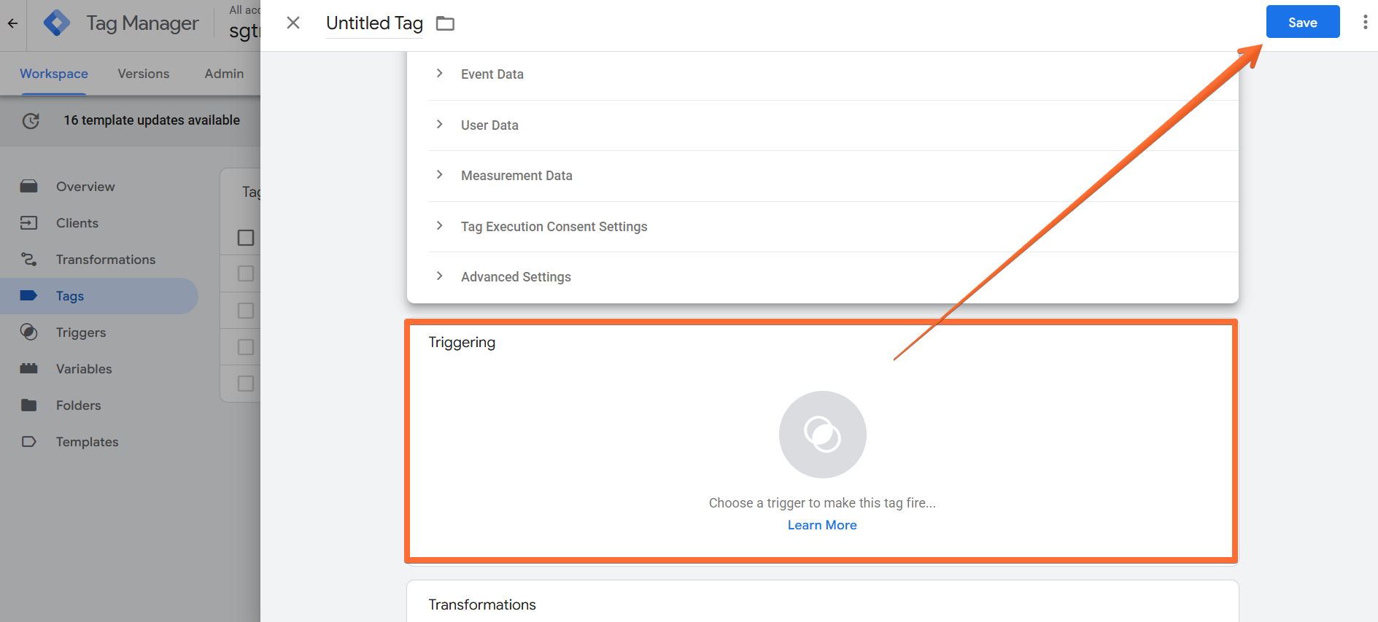Click the folder icon next to Untitled Tag
1378x622 pixels.
(445, 23)
